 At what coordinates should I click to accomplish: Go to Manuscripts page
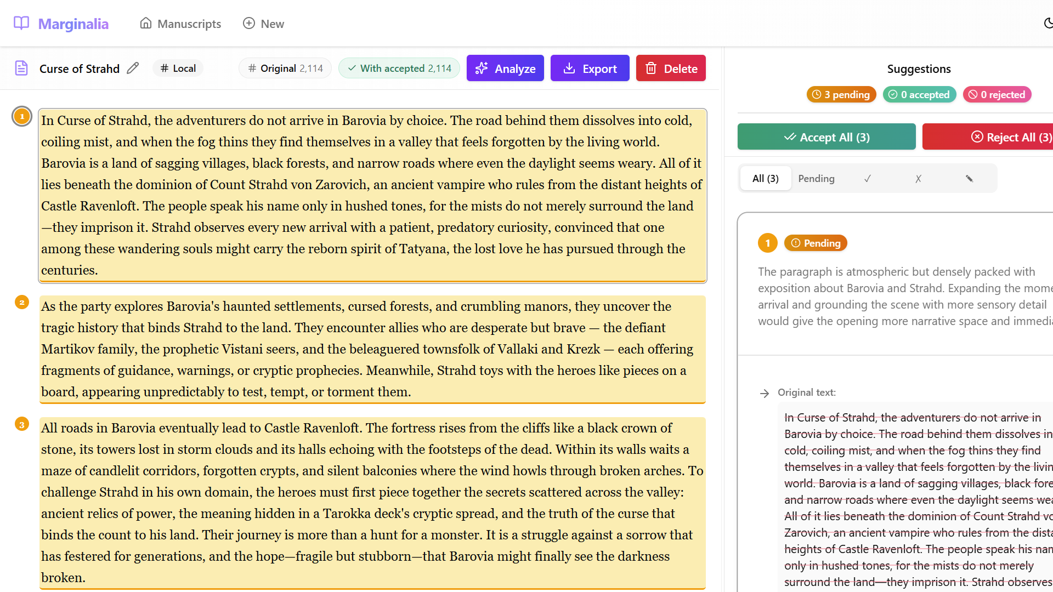pos(180,24)
